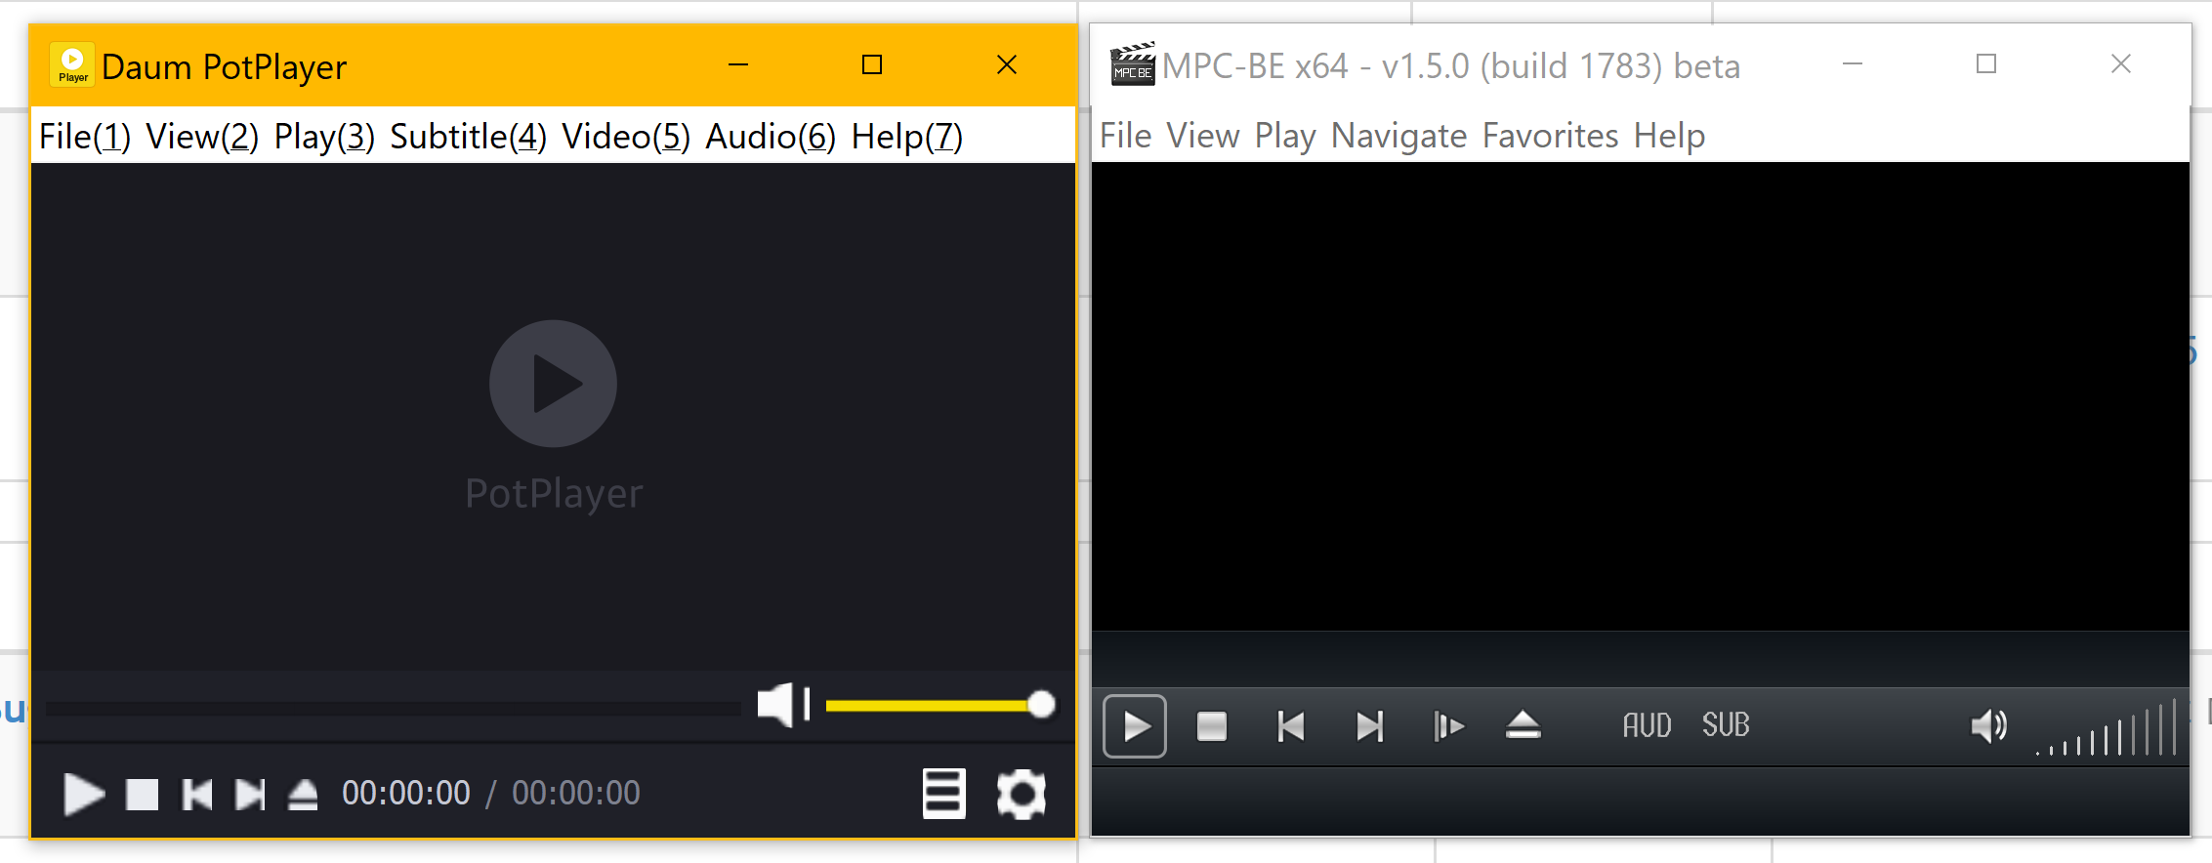Open PotPlayer settings gear icon

pyautogui.click(x=1021, y=794)
